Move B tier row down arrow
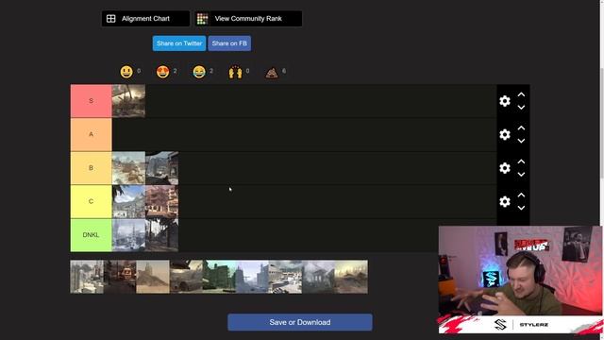 pyautogui.click(x=521, y=175)
